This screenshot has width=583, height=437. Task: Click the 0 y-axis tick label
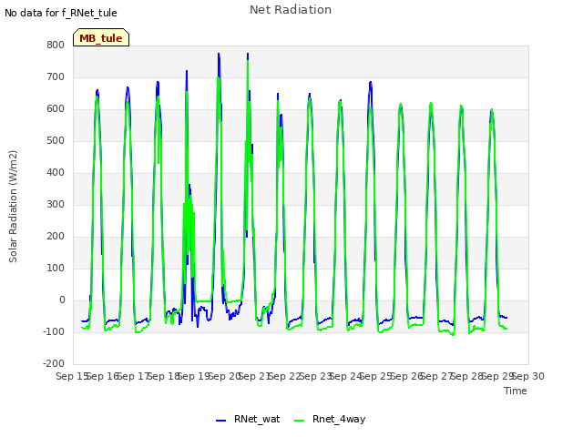pos(62,300)
